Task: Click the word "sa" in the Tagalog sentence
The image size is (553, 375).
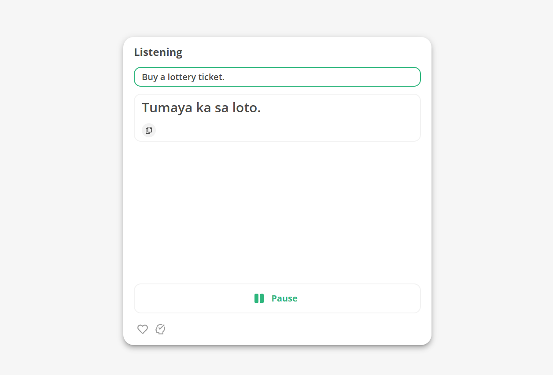Action: (222, 107)
